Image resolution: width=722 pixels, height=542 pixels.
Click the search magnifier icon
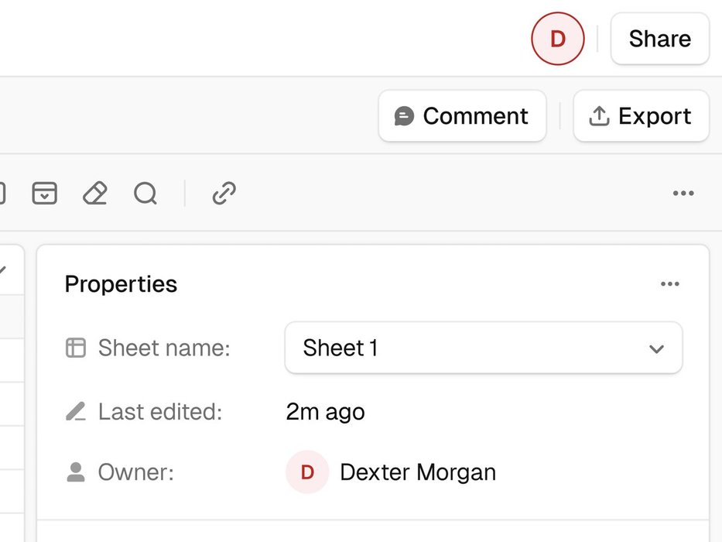point(145,193)
